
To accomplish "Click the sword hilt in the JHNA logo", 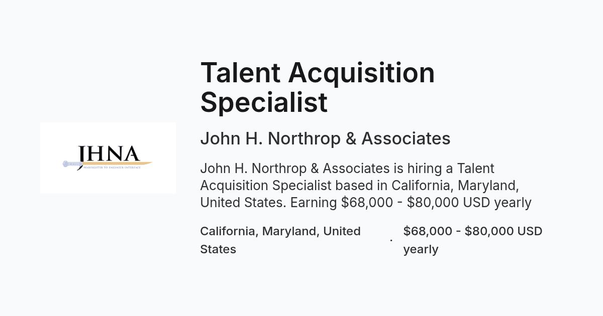I will tap(72, 164).
